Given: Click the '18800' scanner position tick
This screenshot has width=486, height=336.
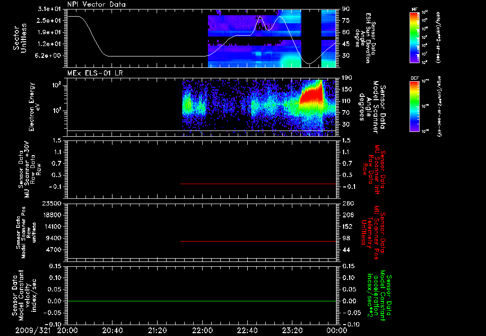Looking at the screenshot, I should (x=52, y=215).
